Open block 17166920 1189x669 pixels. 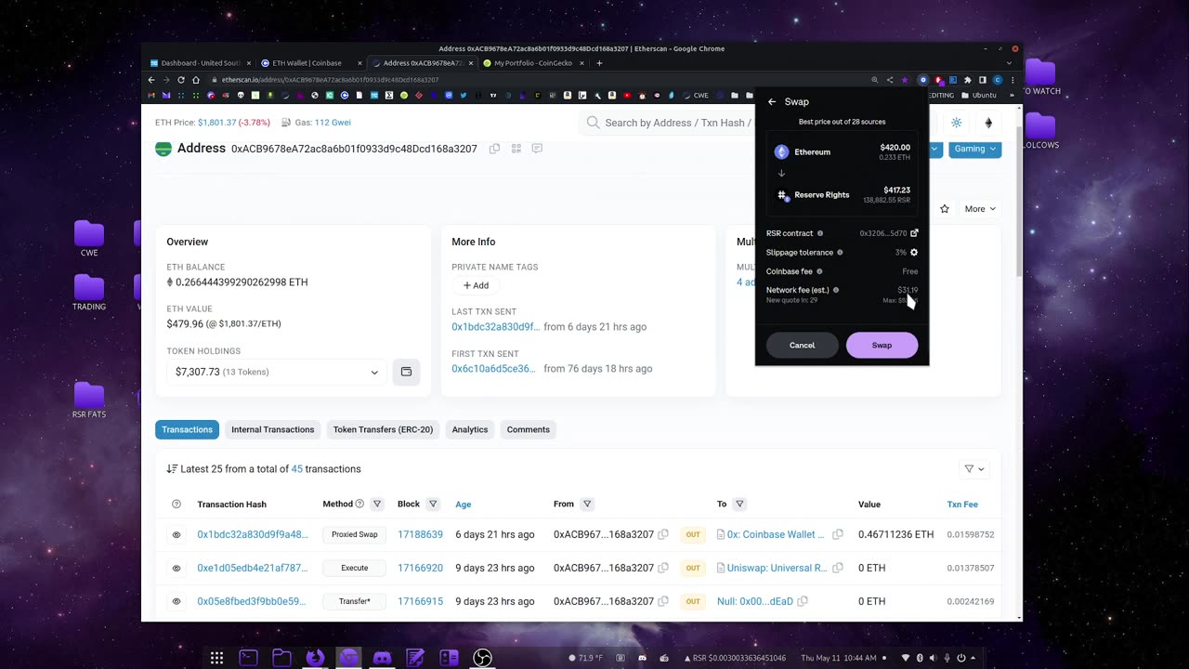pos(420,568)
